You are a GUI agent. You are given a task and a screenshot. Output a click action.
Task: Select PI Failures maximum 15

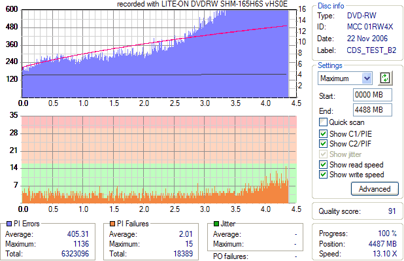point(189,244)
